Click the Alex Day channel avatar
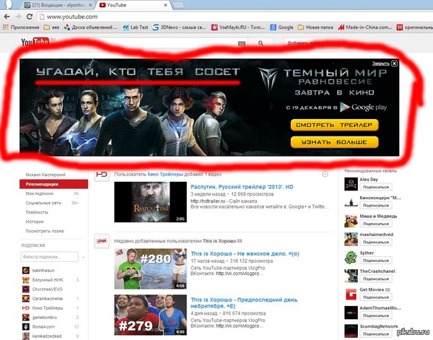The width and height of the screenshot is (433, 340). tap(350, 183)
